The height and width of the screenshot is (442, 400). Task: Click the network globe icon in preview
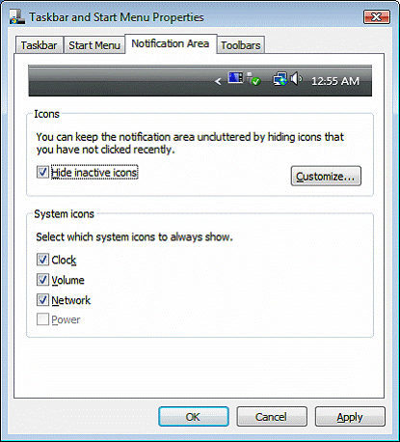click(x=280, y=79)
